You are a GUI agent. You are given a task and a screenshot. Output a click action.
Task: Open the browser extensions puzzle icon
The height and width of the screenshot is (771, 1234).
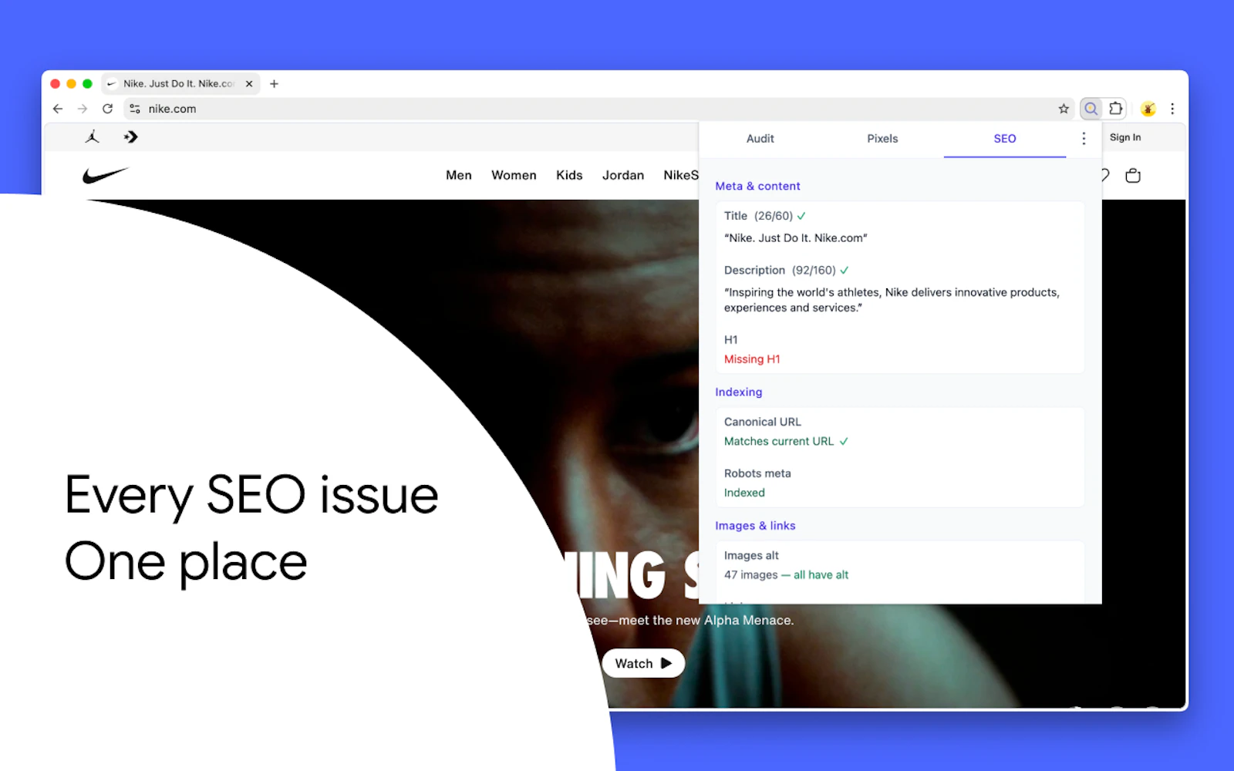click(x=1115, y=109)
